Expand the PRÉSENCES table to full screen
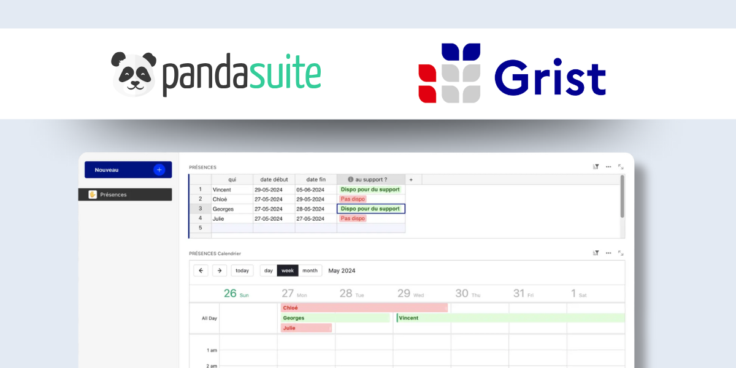Viewport: 736px width, 368px height. 620,167
